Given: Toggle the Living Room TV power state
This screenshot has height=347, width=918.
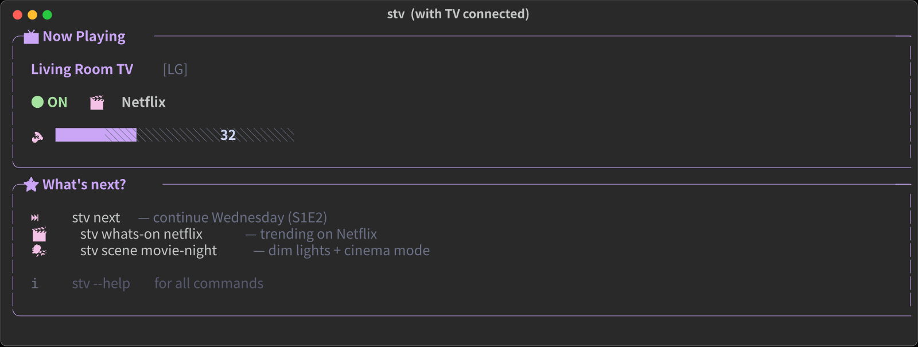Looking at the screenshot, I should [x=82, y=69].
